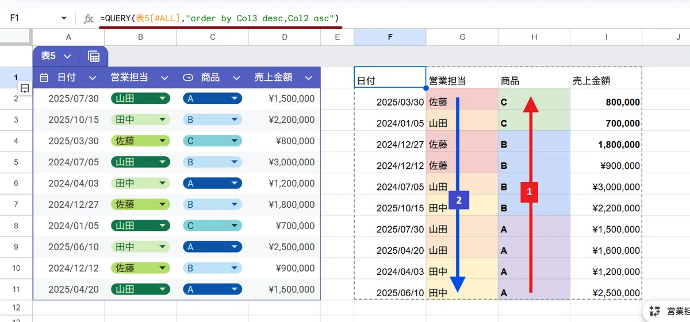Select column E header
This screenshot has height=322, width=690.
click(x=337, y=37)
